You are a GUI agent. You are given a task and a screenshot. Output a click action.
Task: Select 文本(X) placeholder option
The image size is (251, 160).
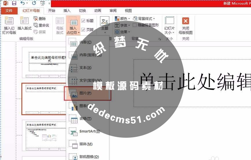(x=88, y=68)
